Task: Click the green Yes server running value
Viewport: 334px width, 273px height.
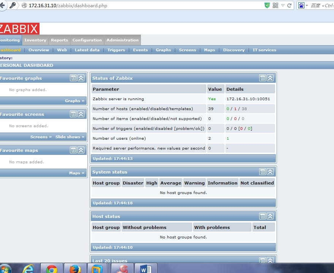Action: [212, 99]
